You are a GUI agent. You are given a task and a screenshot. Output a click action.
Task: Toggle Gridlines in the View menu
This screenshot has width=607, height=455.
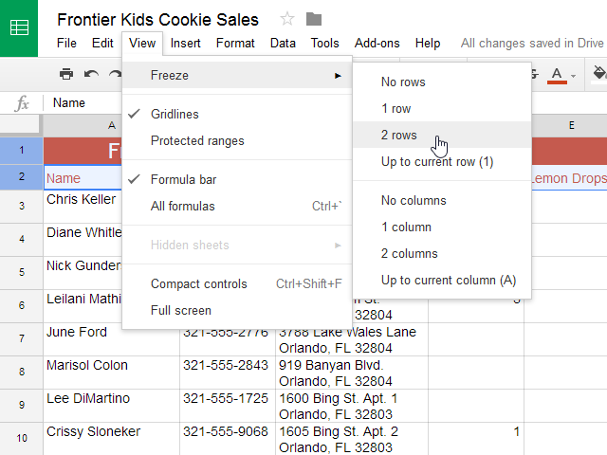click(x=175, y=115)
